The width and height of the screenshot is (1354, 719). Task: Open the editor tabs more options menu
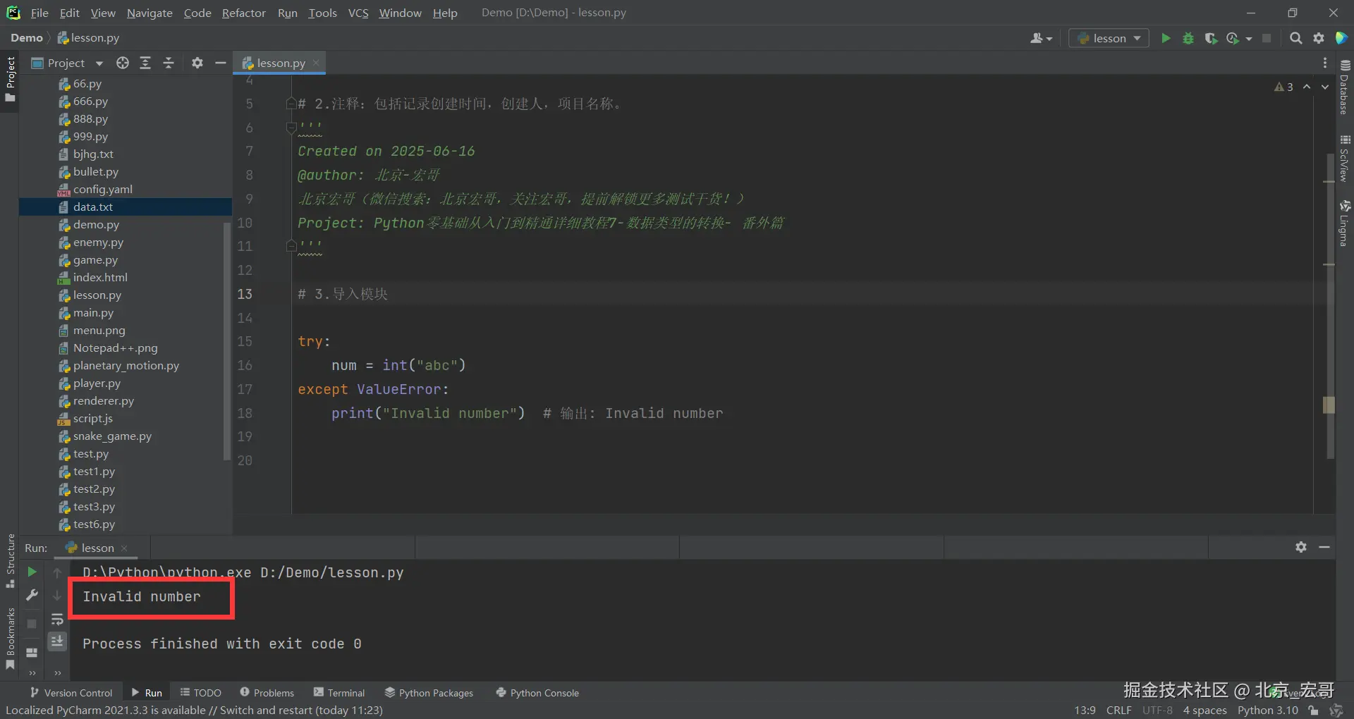1325,63
